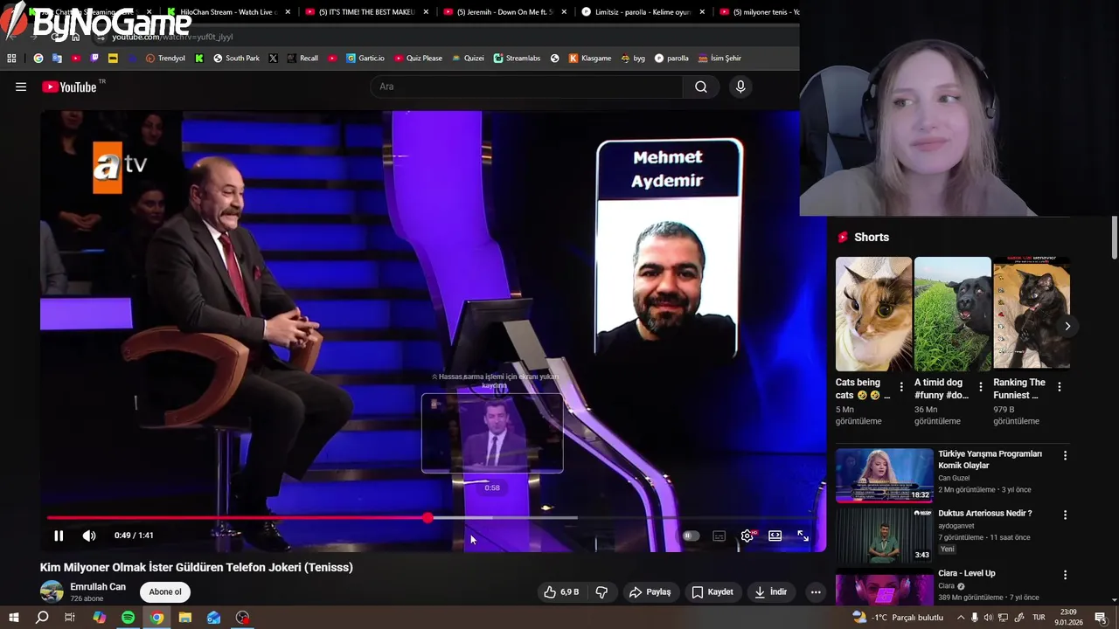Open Windows Start menu
Screen dimensions: 1119x629
(14, 618)
